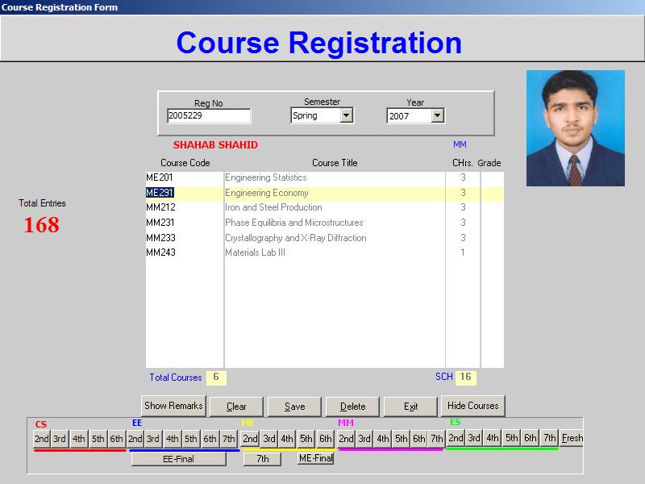Viewport: 645px width, 484px height.
Task: Select EE 3rd semester button
Action: point(153,439)
